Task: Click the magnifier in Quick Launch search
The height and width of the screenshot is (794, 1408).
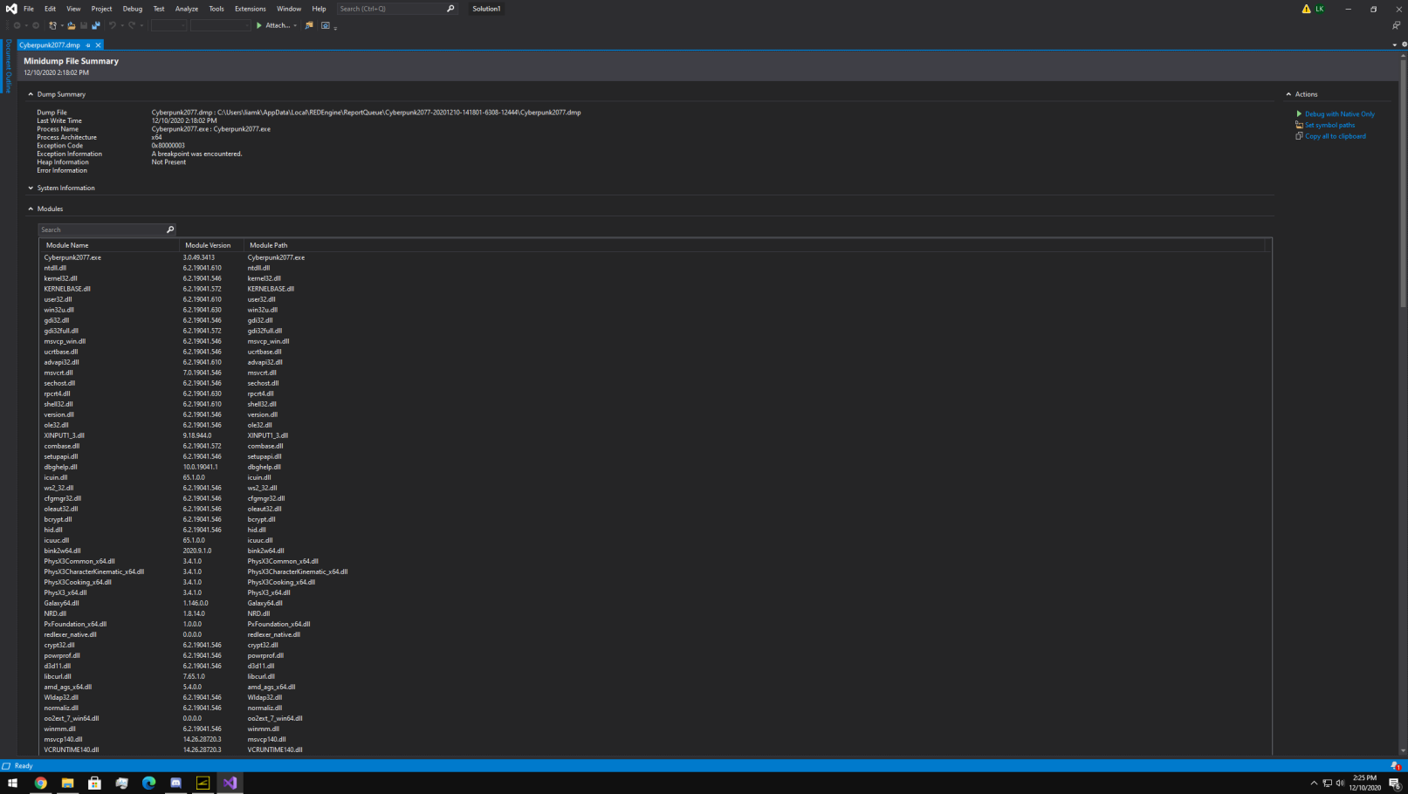Action: [450, 9]
